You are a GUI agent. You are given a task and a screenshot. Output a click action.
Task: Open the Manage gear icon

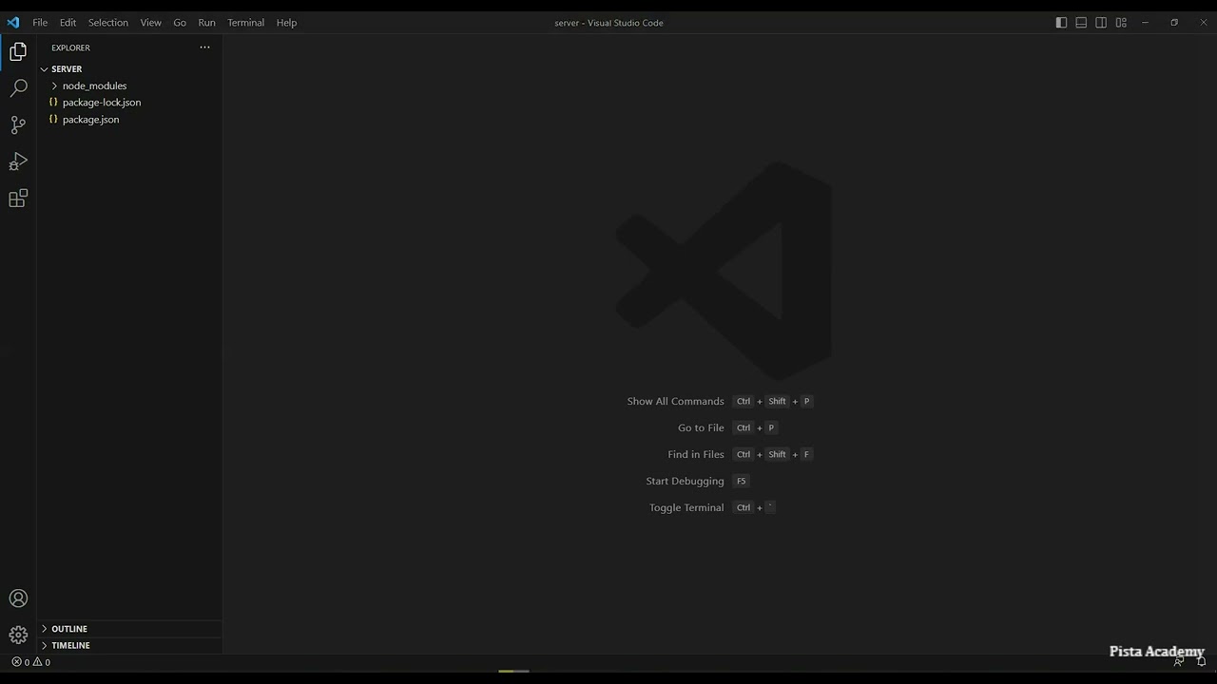18,635
